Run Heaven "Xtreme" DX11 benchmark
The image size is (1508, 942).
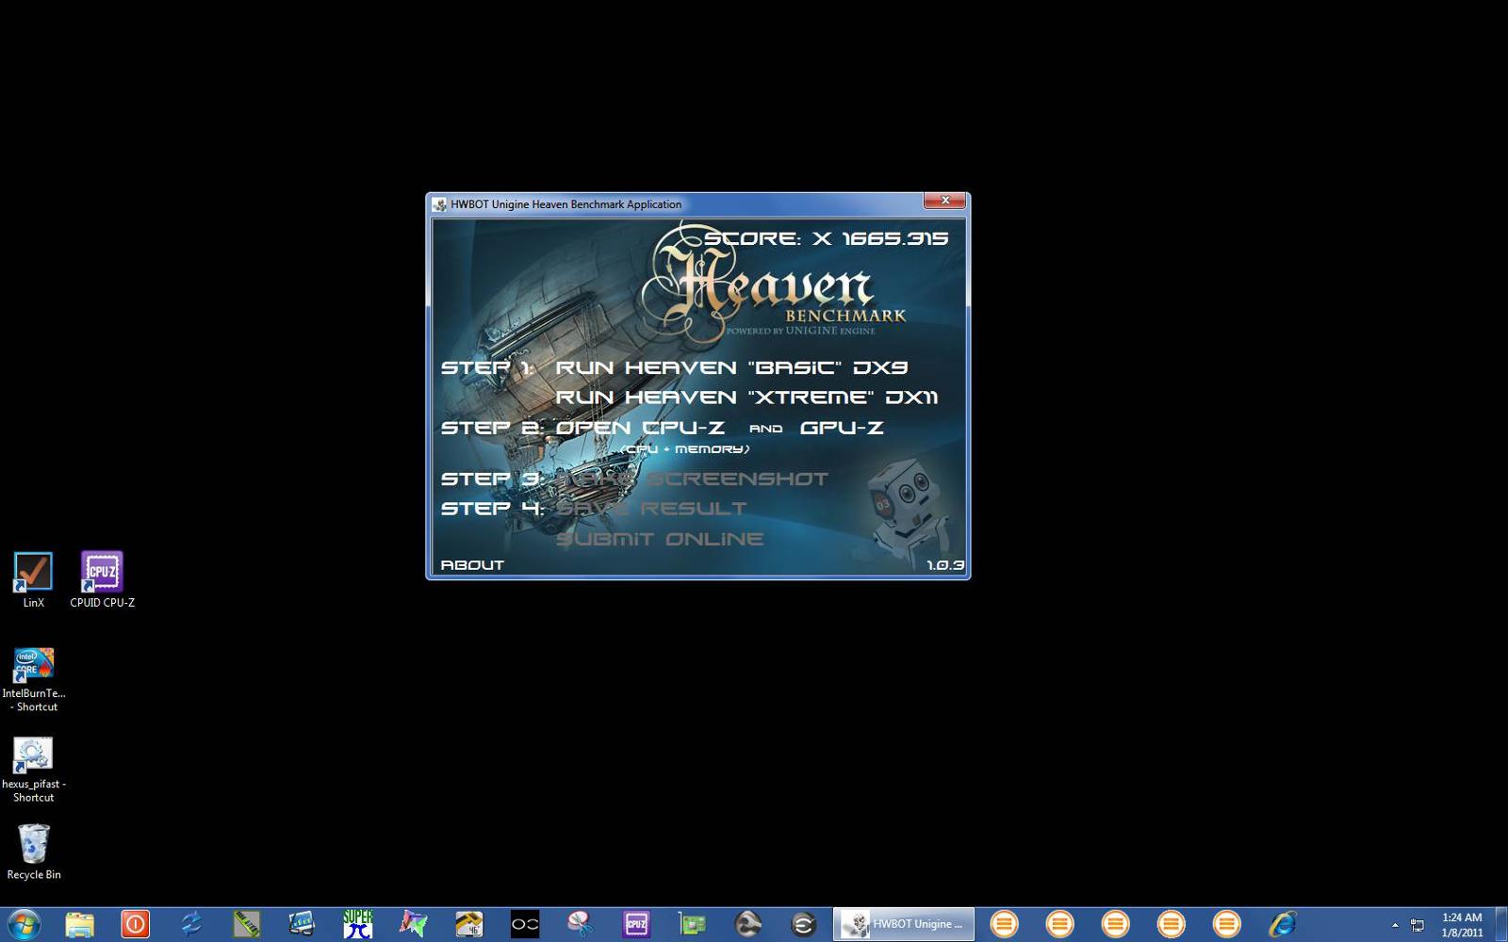click(x=746, y=397)
